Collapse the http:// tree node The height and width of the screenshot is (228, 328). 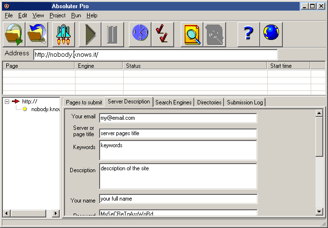click(7, 101)
